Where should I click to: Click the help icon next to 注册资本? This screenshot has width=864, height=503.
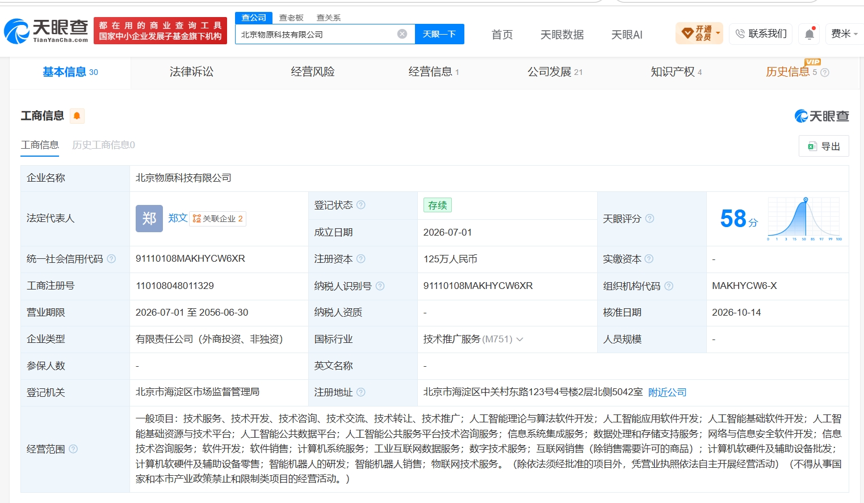pos(361,259)
